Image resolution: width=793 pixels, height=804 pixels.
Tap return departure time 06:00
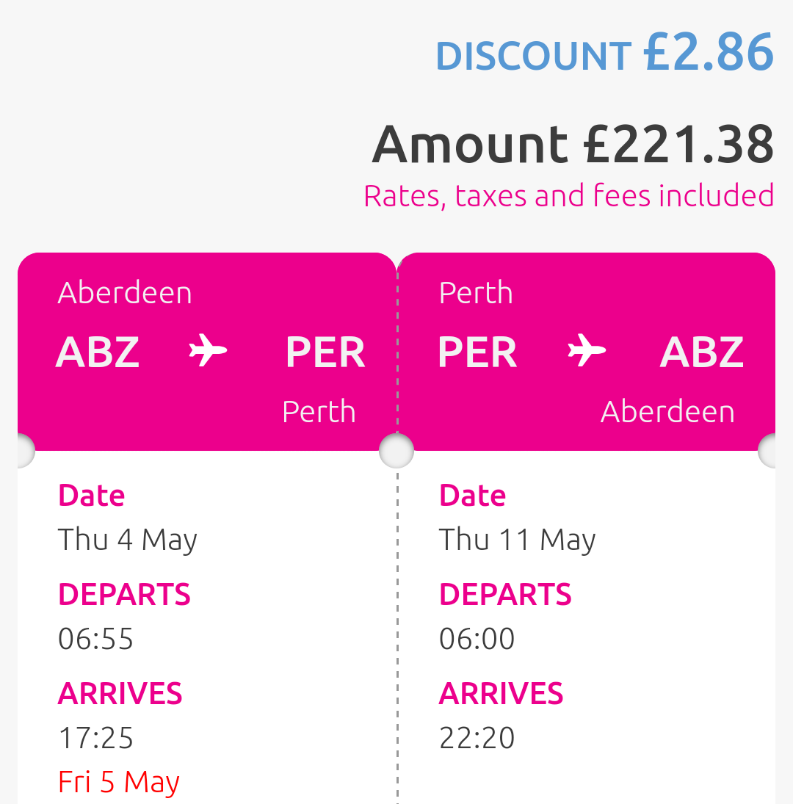(477, 639)
